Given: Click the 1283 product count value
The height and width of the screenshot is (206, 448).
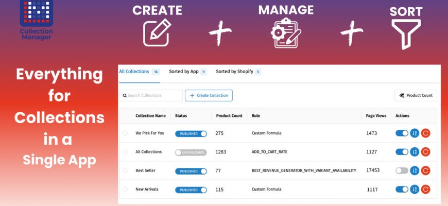Looking at the screenshot, I should pyautogui.click(x=220, y=152).
